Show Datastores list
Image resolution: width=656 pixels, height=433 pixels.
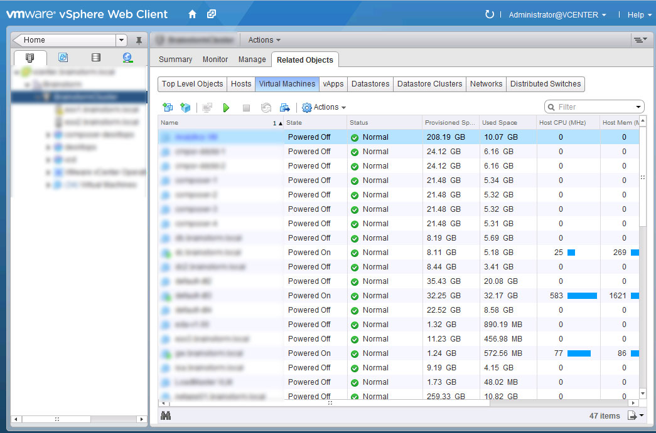(370, 84)
